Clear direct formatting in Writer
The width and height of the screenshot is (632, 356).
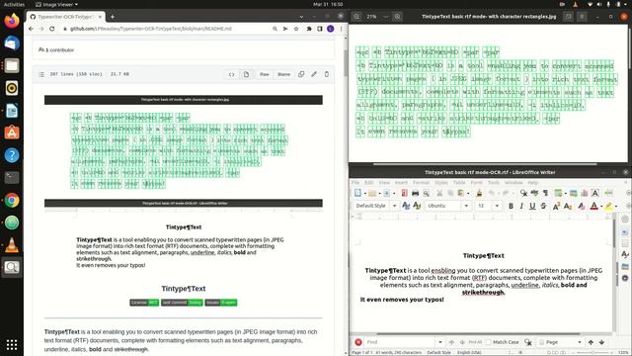tap(582, 206)
